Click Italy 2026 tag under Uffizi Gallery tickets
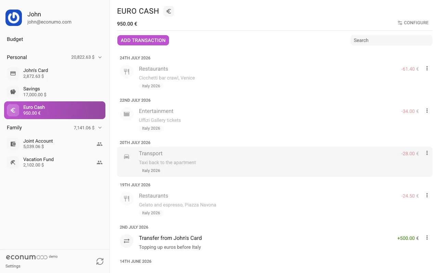The width and height of the screenshot is (438, 273). click(151, 128)
